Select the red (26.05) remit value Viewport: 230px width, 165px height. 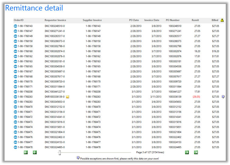pos(196,97)
